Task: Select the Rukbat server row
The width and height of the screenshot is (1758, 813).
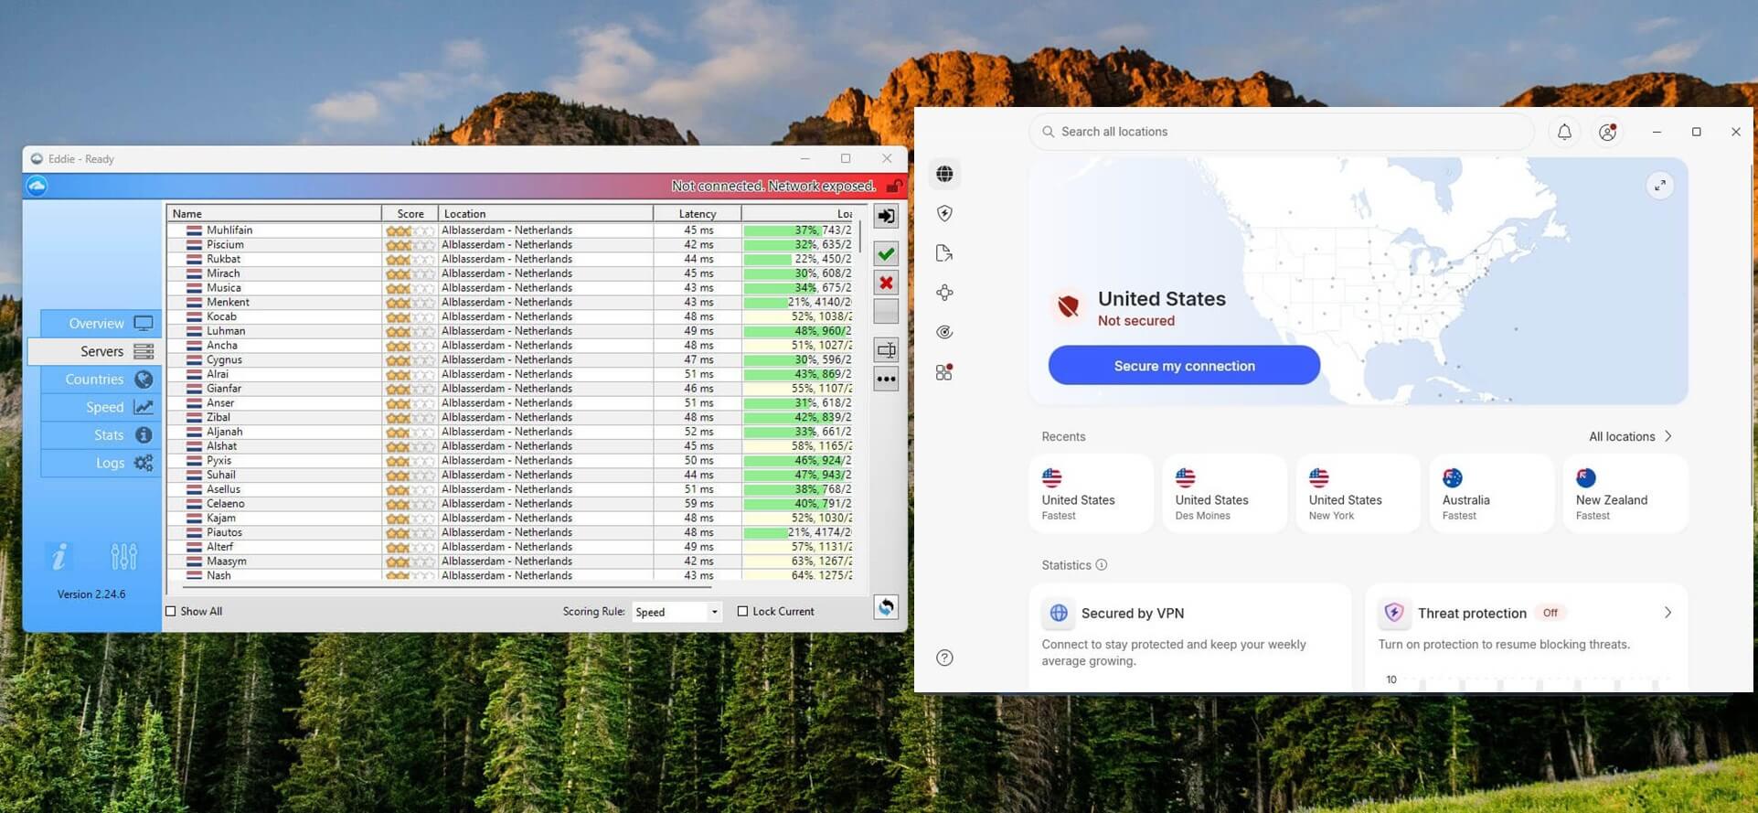Action: tap(510, 259)
